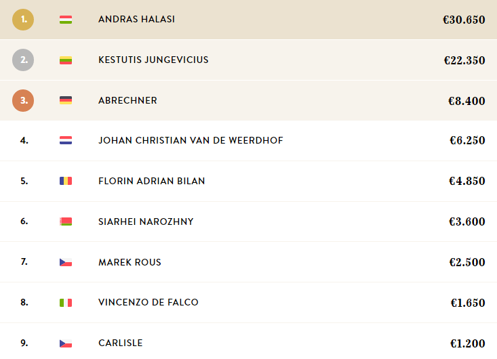Click the €30.650 first prize amount
The image size is (497, 359).
(x=464, y=20)
